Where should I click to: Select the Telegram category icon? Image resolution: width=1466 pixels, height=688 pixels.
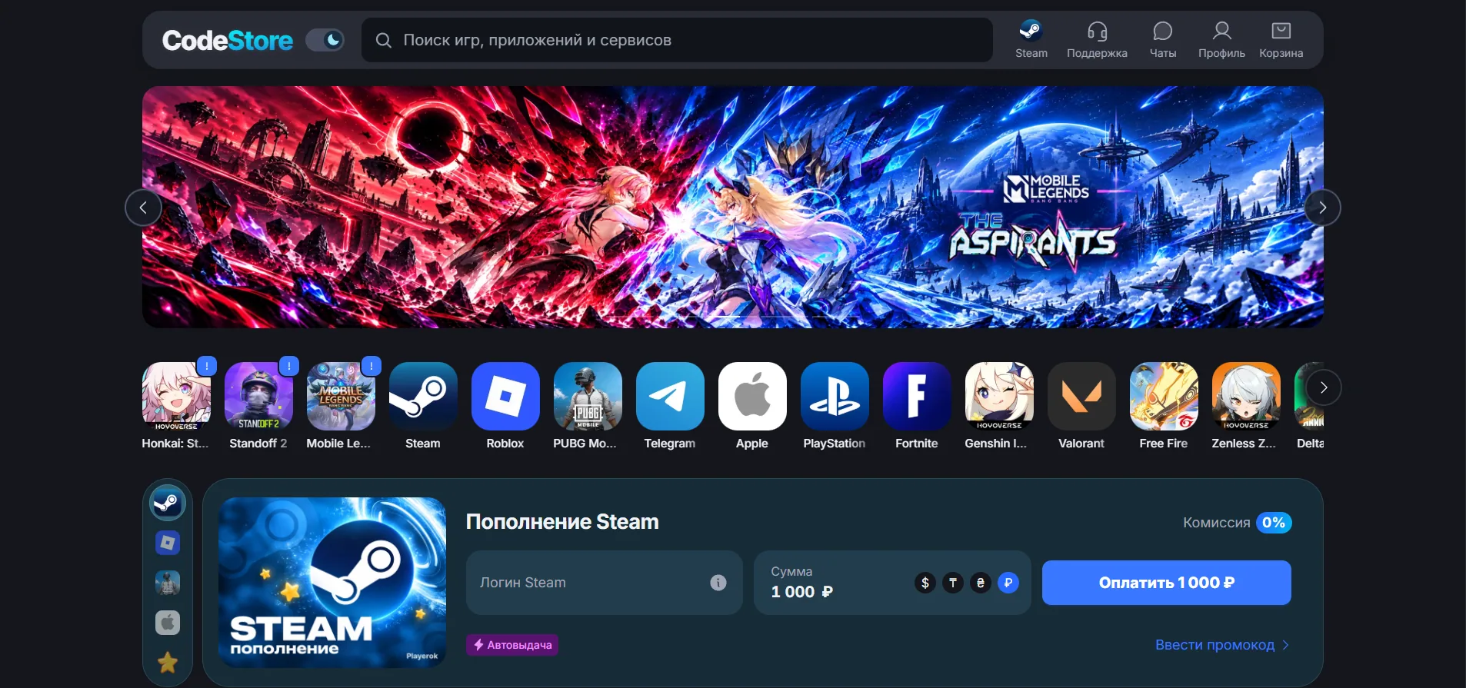coord(670,397)
